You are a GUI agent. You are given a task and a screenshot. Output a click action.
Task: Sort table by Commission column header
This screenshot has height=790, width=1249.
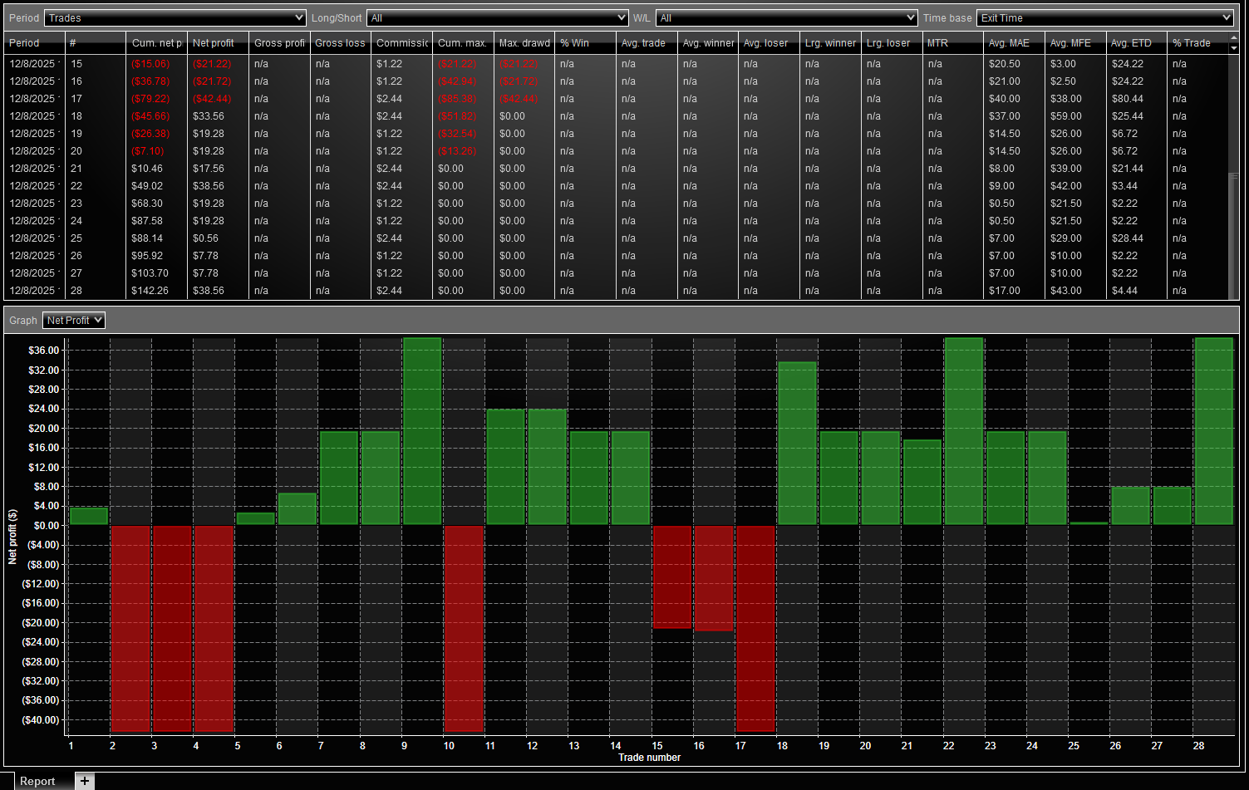[x=402, y=43]
